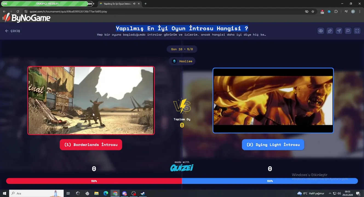Select the Dying Light zombie thumbnail
364x197 pixels.
pyautogui.click(x=273, y=100)
